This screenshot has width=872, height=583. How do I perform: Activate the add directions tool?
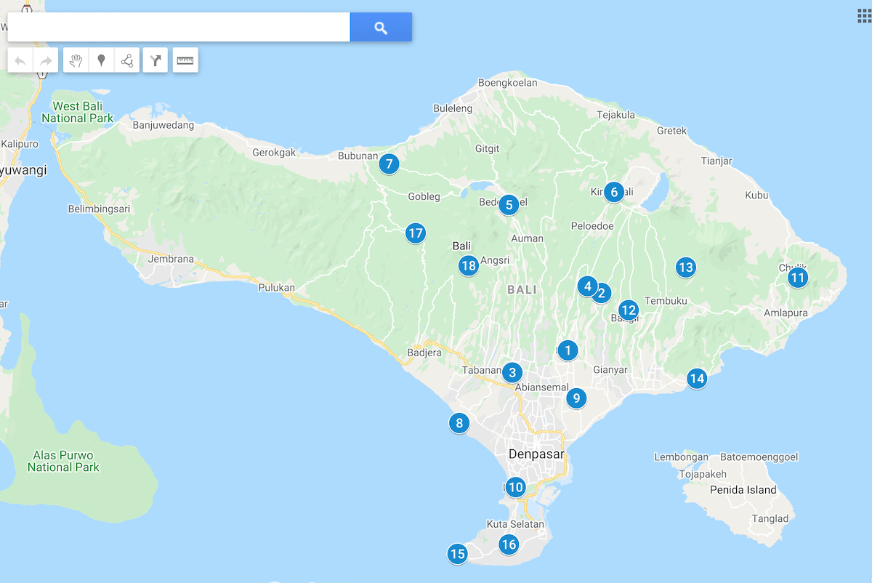(156, 60)
